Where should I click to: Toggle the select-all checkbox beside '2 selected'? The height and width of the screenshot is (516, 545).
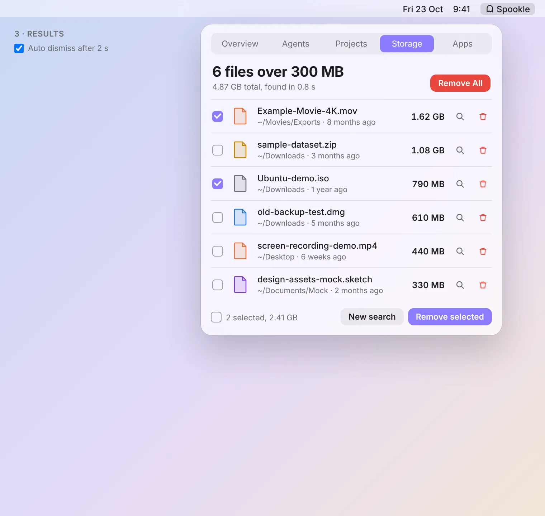(x=216, y=317)
